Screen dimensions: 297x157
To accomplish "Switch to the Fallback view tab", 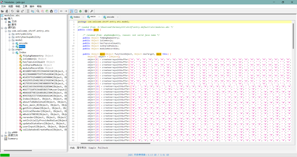I will (103, 148).
